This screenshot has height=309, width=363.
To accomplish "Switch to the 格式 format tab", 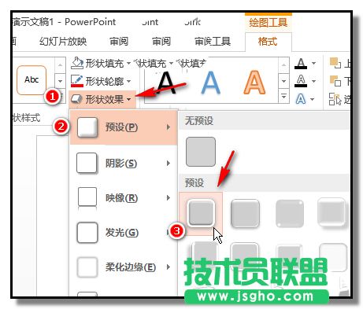I will (x=268, y=42).
